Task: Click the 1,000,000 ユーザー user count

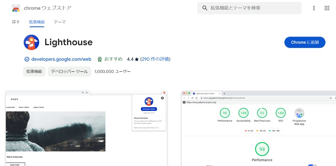Action: coord(112,71)
